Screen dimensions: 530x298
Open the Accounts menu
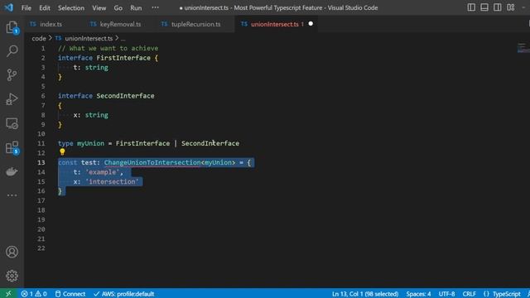[x=12, y=252]
